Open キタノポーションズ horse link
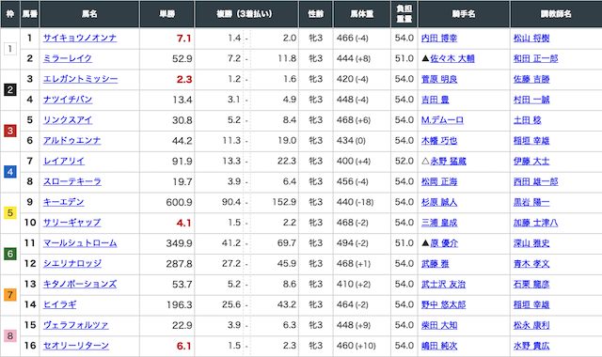602x357 pixels. 80,284
